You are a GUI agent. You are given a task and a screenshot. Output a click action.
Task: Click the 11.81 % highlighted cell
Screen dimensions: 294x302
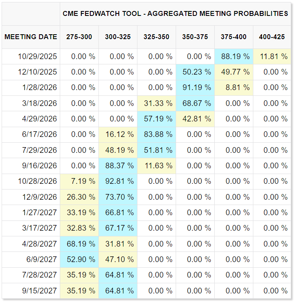click(272, 57)
